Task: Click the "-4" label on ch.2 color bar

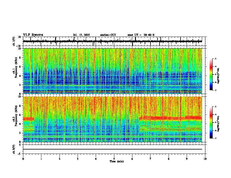Action: (x=215, y=115)
